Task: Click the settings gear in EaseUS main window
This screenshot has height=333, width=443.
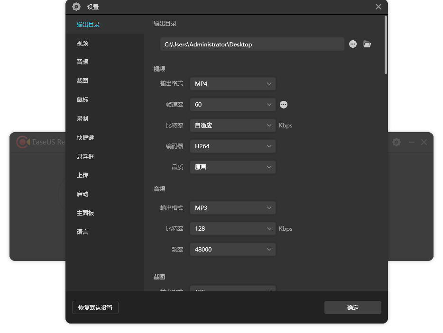Action: [x=397, y=142]
